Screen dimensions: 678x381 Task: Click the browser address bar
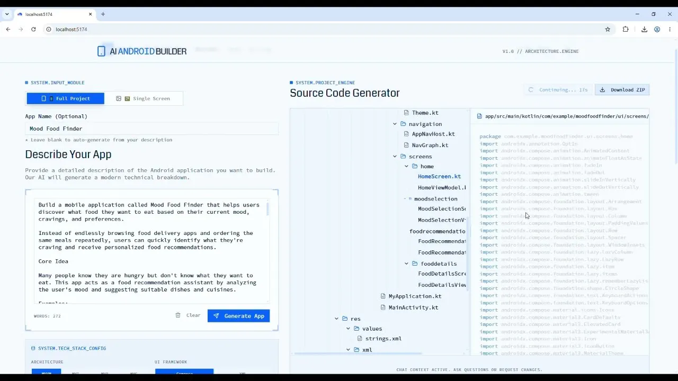[323, 29]
